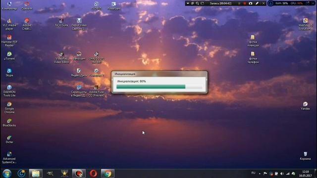Open the Компьютер desktop icon
The width and height of the screenshot is (317, 178).
tap(9, 5)
